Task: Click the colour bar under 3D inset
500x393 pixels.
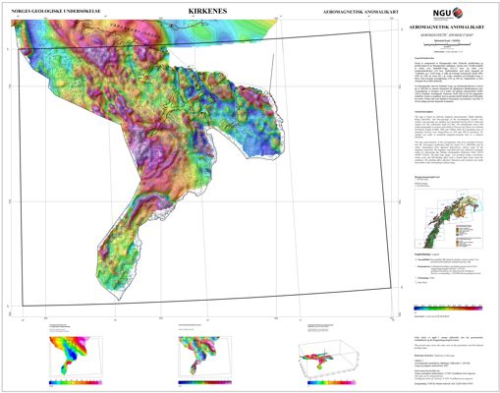Action: (x=332, y=382)
